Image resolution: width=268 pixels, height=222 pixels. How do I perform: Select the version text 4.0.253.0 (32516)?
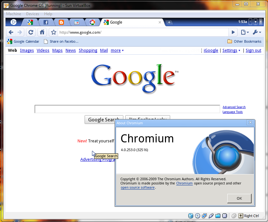tap(135, 150)
